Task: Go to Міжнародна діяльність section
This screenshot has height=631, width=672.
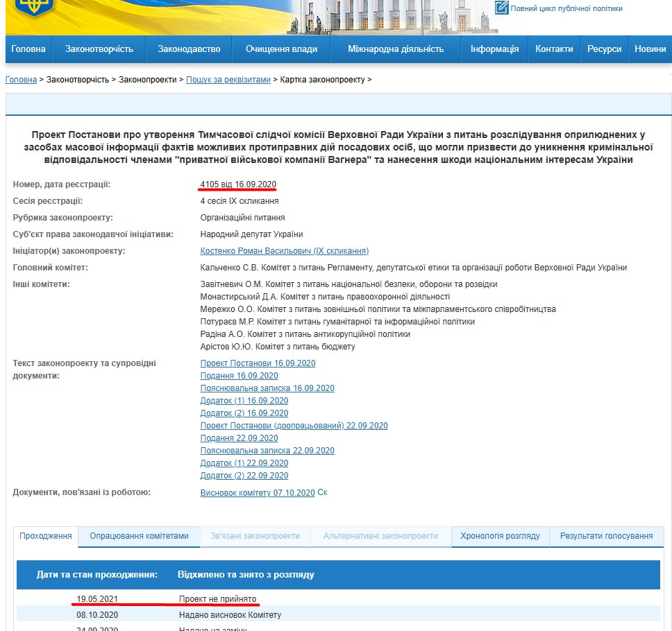Action: click(396, 49)
